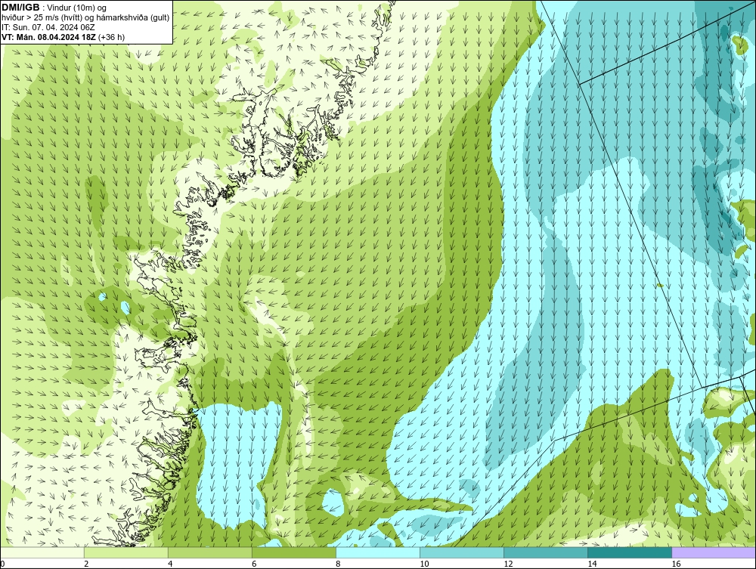756x569 pixels.
Task: Click the 14–16 m/s dark teal legend swatch
Action: click(629, 553)
